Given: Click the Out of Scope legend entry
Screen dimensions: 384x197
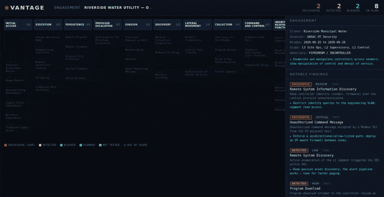Looking at the screenshot, I should (136, 145).
